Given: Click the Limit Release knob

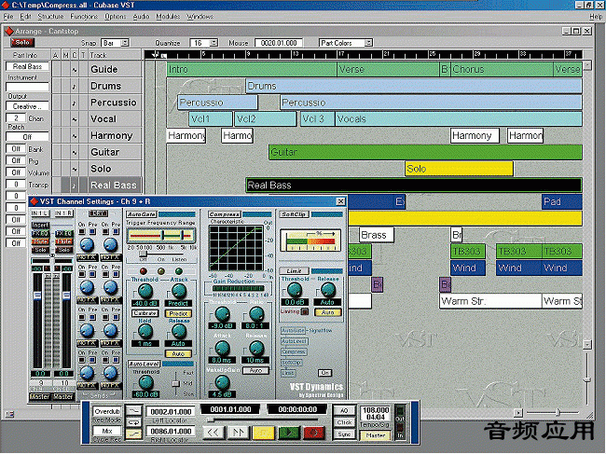Looking at the screenshot, I should 328,290.
